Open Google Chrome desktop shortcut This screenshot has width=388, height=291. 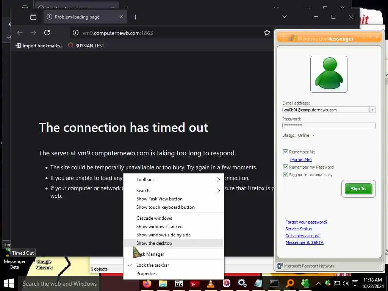44,264
